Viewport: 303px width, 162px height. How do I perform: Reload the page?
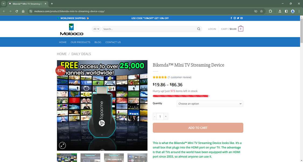[17, 11]
